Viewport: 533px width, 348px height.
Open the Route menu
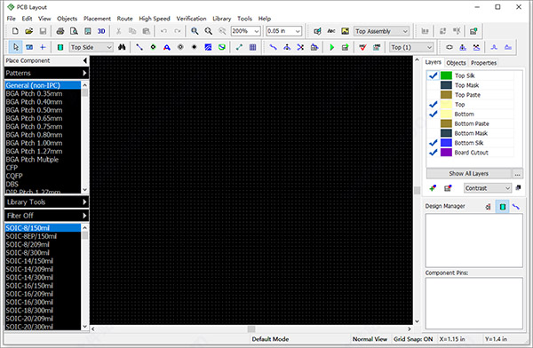(x=124, y=19)
